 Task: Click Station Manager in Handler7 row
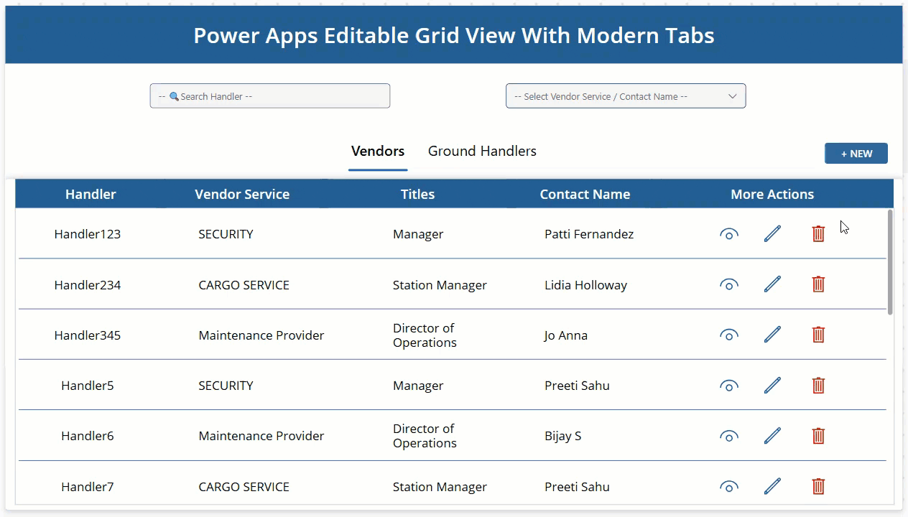coord(440,487)
